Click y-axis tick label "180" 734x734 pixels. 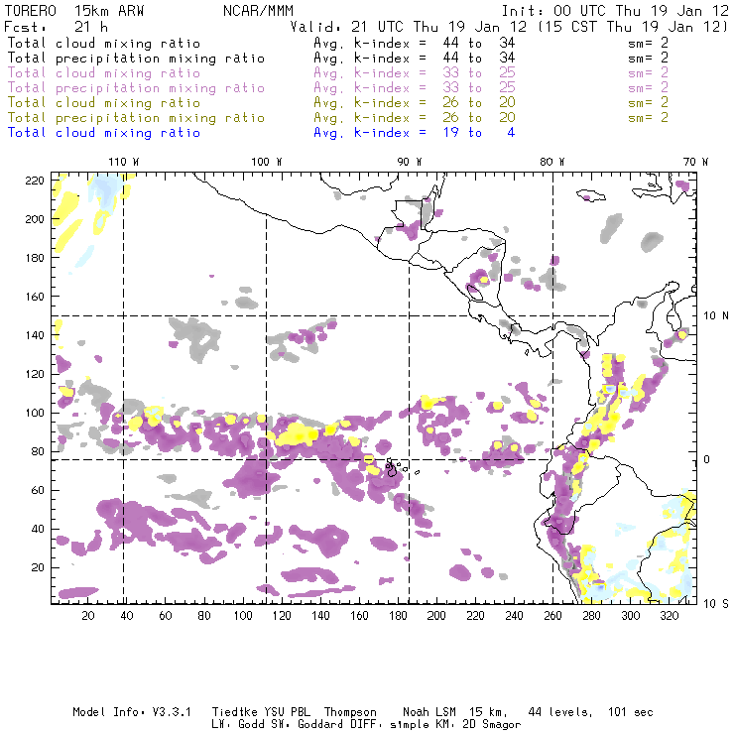coord(35,258)
